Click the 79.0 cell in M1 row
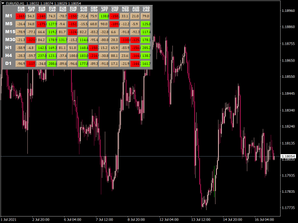Screen dimensions: 298x223 point(146,16)
